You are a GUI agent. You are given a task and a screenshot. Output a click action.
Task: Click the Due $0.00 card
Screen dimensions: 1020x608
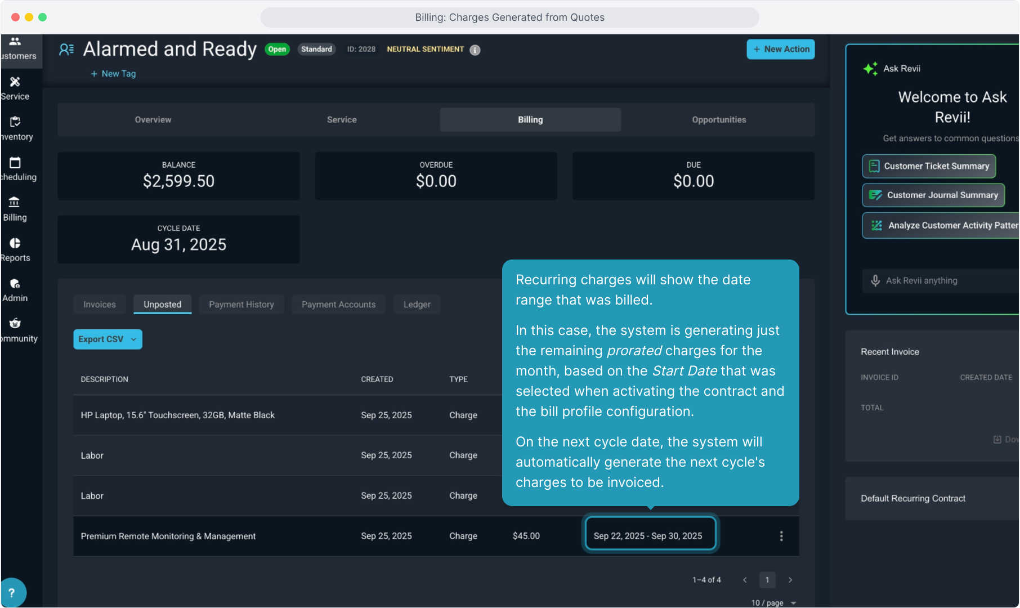click(694, 176)
